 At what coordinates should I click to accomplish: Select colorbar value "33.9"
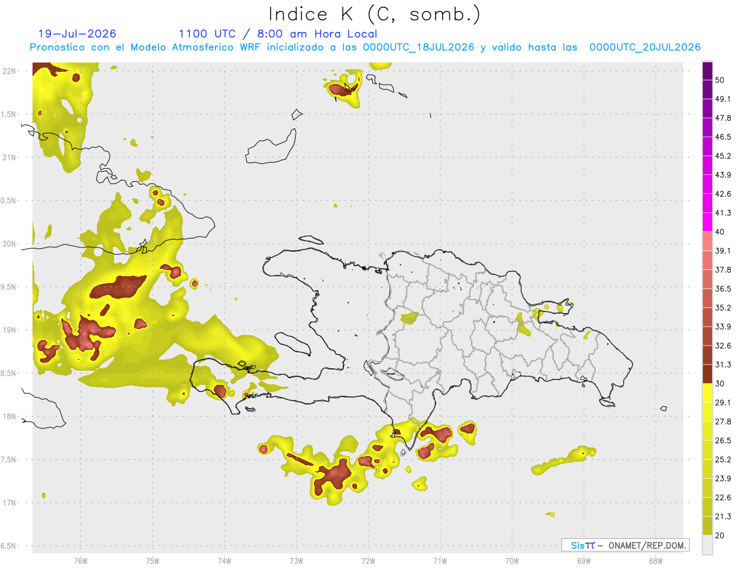pyautogui.click(x=724, y=327)
